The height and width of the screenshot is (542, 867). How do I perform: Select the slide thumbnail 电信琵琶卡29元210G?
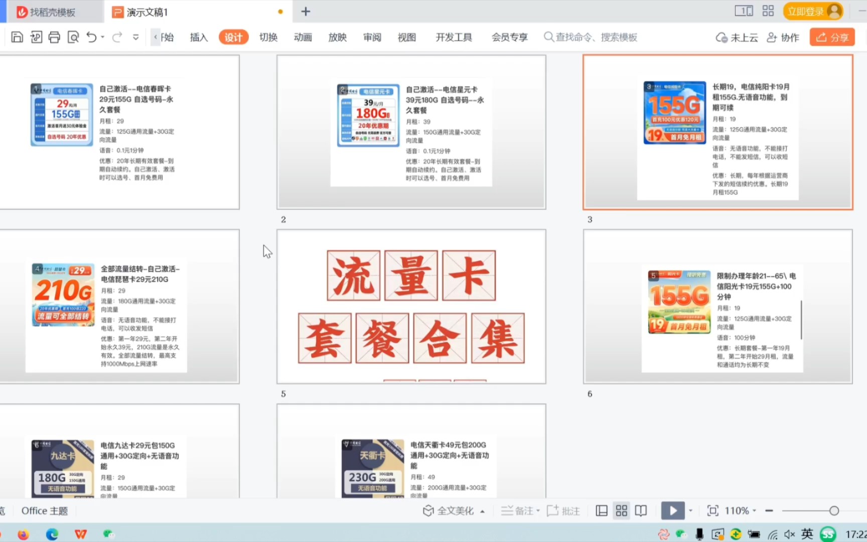119,307
